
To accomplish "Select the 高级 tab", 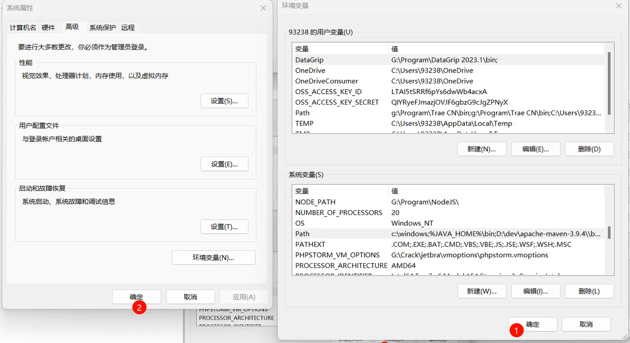I will coord(72,26).
